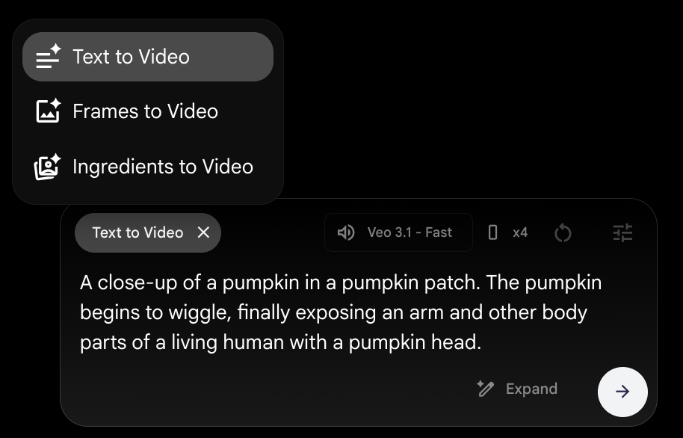Viewport: 683px width, 438px height.
Task: Pick Ingredients to Video menu entry
Action: pos(162,167)
